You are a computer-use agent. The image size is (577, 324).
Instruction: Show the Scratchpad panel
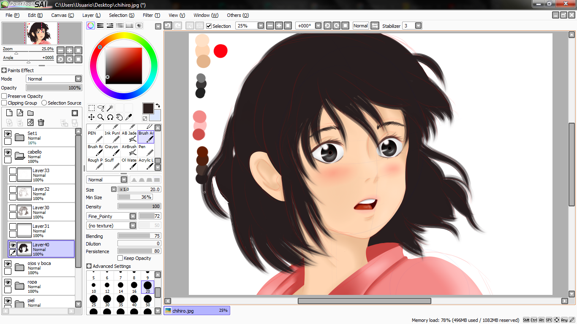139,26
